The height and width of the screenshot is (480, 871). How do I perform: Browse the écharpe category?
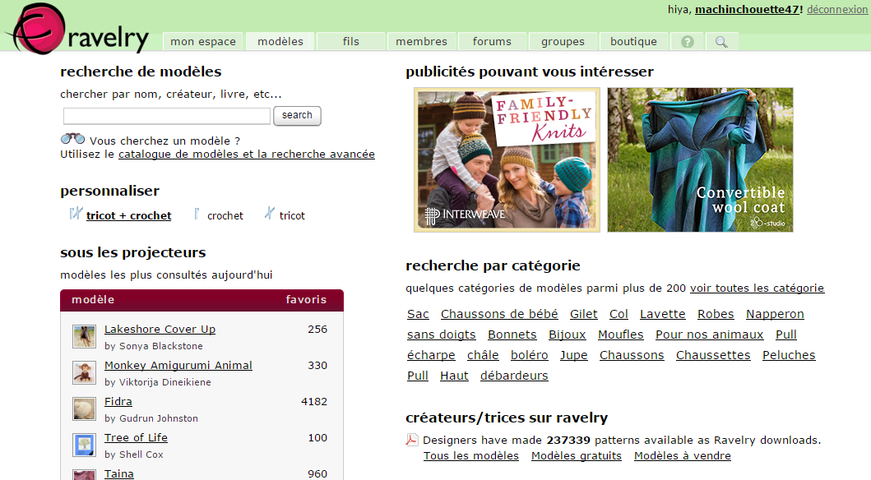(431, 355)
